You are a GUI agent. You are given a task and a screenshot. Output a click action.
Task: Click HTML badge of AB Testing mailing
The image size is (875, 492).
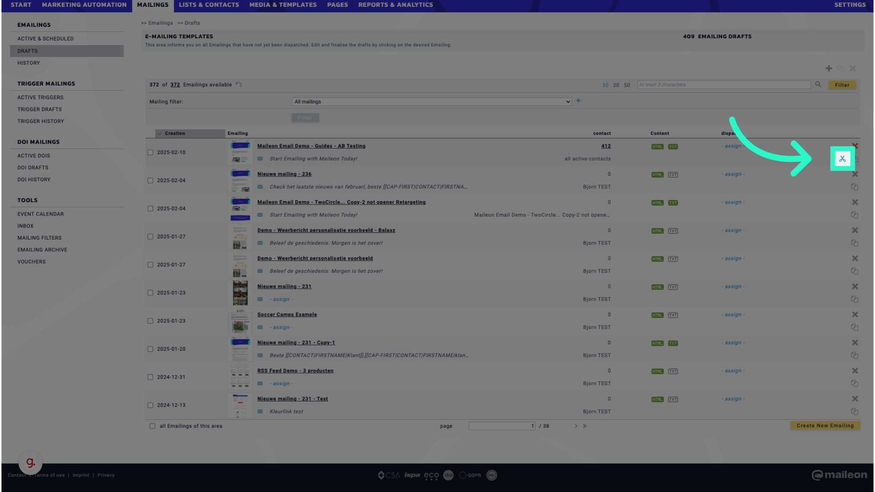(x=657, y=146)
